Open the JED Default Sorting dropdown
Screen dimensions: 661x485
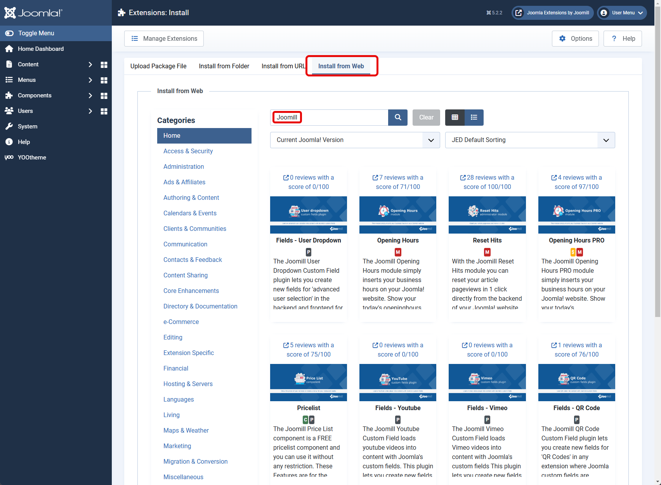tap(530, 140)
